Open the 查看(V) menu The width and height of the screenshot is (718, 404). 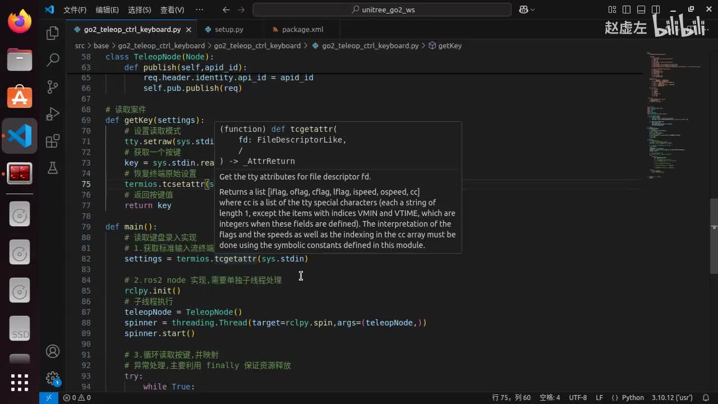pyautogui.click(x=172, y=10)
